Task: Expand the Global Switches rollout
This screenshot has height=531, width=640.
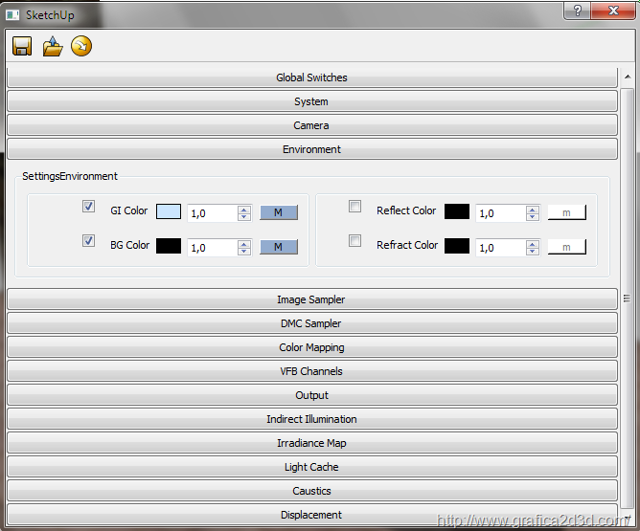Action: (x=311, y=77)
